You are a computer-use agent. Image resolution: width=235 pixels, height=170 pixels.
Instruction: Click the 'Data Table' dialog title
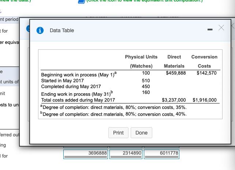pyautogui.click(x=62, y=30)
